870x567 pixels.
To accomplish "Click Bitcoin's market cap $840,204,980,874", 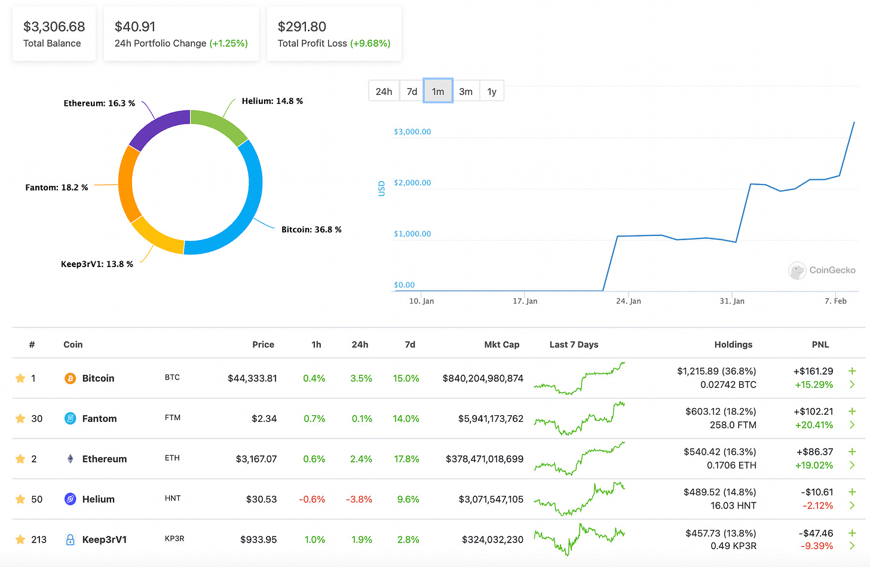I will tap(483, 378).
